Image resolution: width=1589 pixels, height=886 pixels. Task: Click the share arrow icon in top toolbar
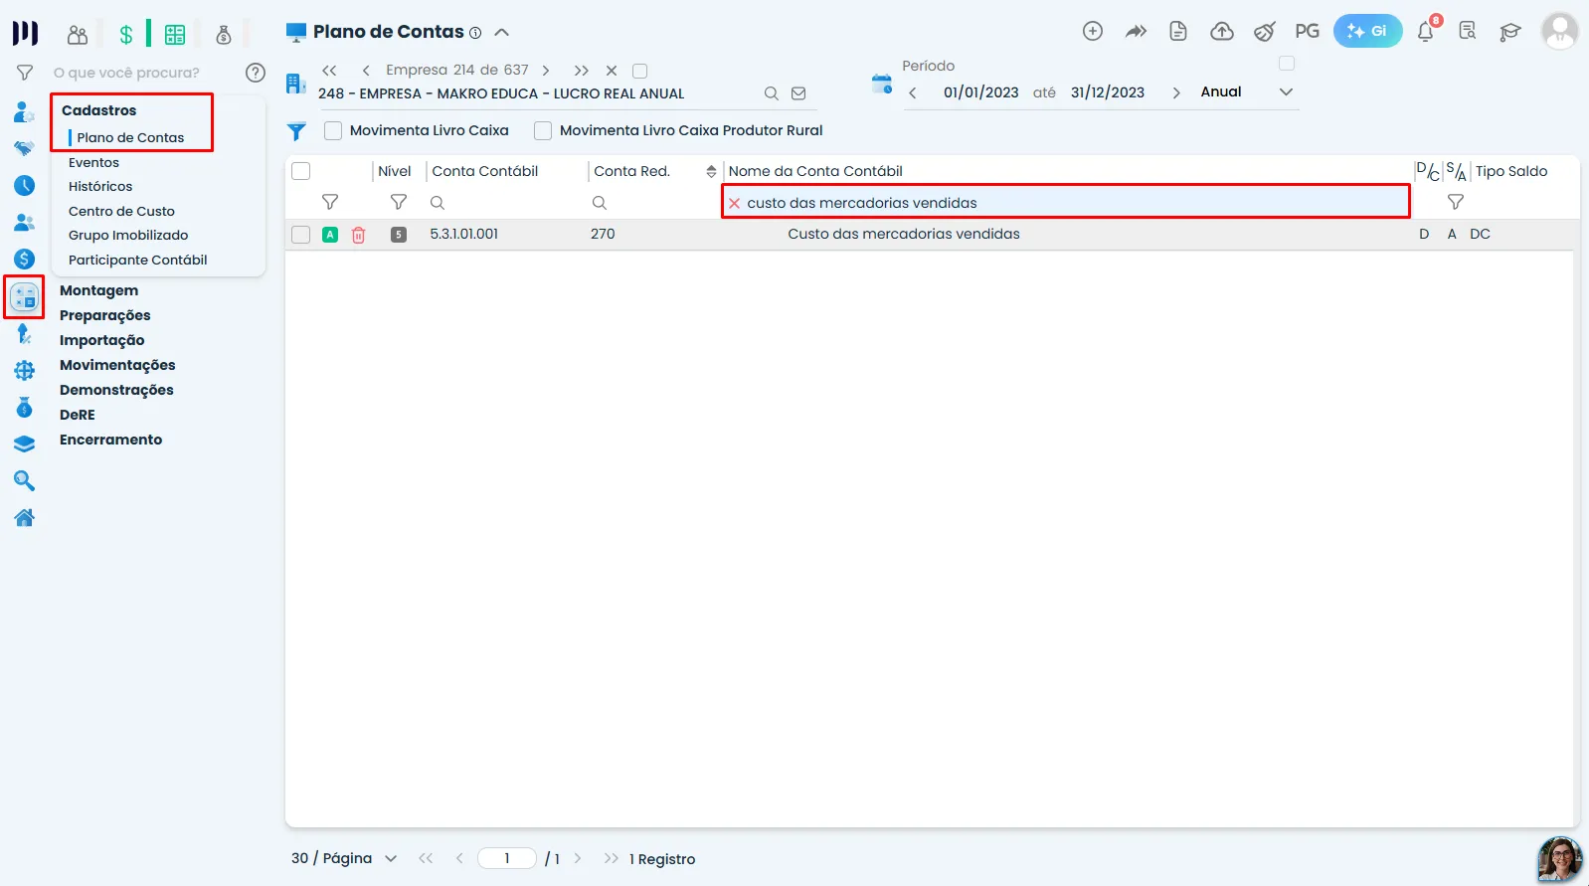tap(1136, 32)
